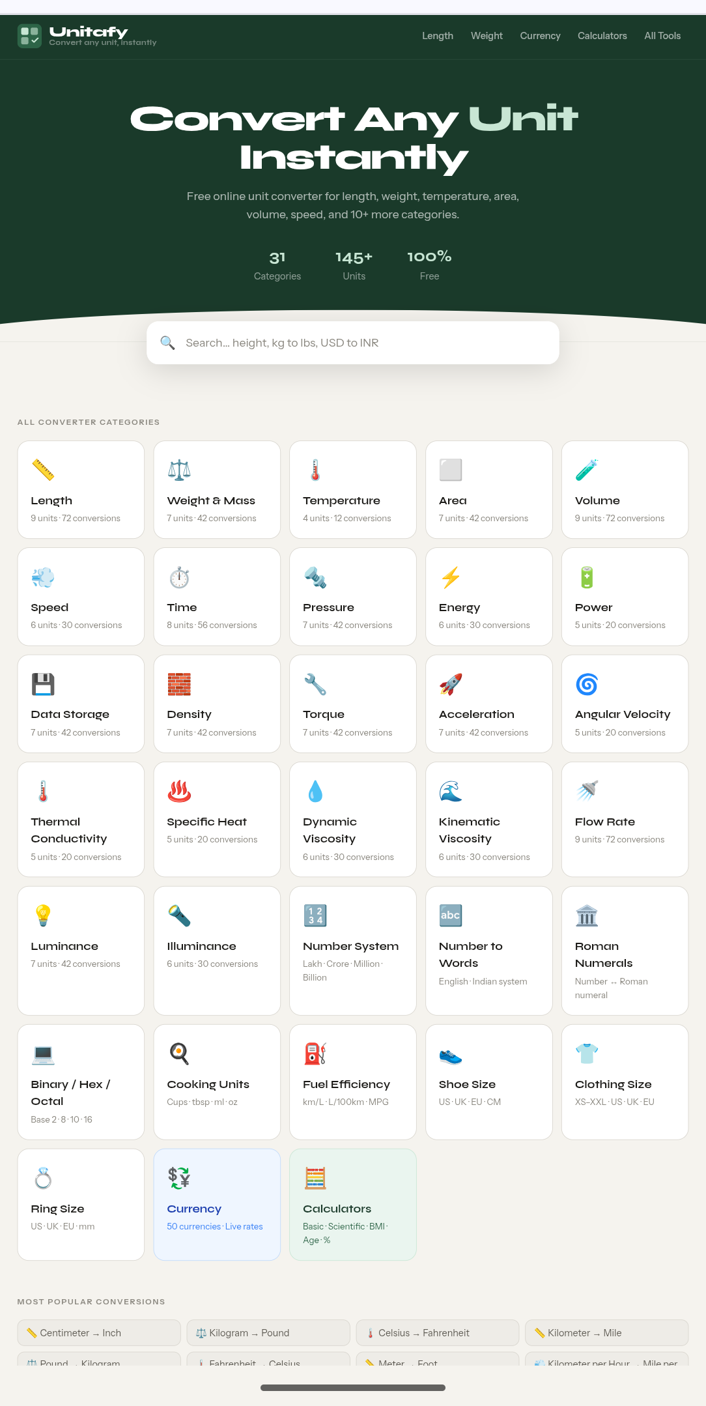This screenshot has width=706, height=1406.
Task: Click the Kinematic Viscosity wave icon
Action: (x=451, y=791)
